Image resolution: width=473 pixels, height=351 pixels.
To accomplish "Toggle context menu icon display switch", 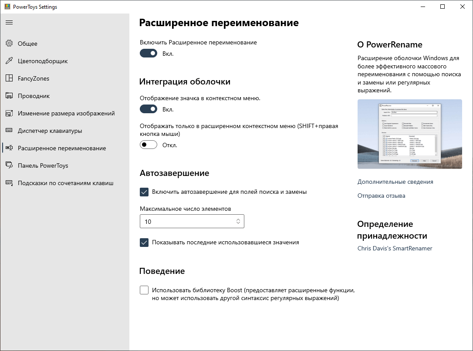I will [x=149, y=109].
